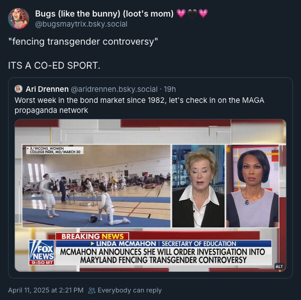
Task: Click the Linda McMahon name chyron
Action: [126, 244]
